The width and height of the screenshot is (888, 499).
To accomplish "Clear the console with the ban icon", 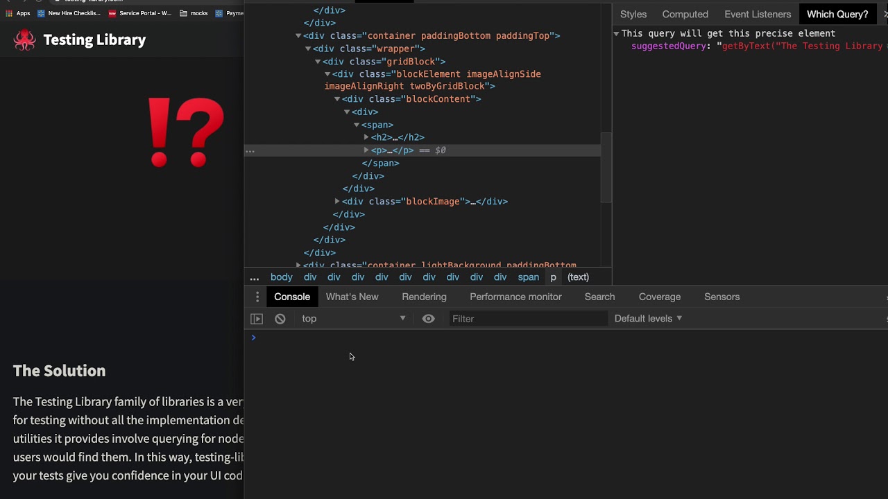I will coord(280,319).
